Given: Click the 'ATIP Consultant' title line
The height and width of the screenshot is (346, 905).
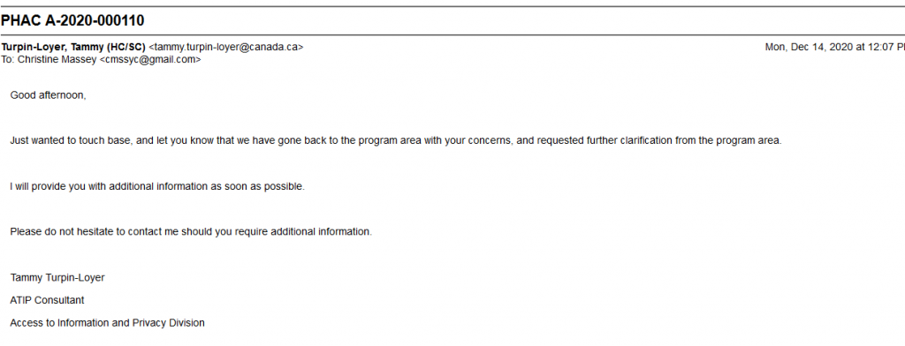Looking at the screenshot, I should point(47,300).
